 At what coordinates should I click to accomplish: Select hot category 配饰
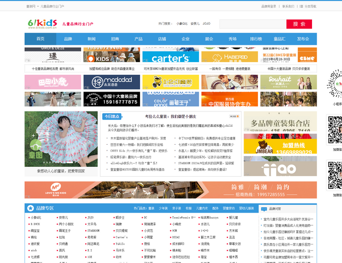[215, 208]
